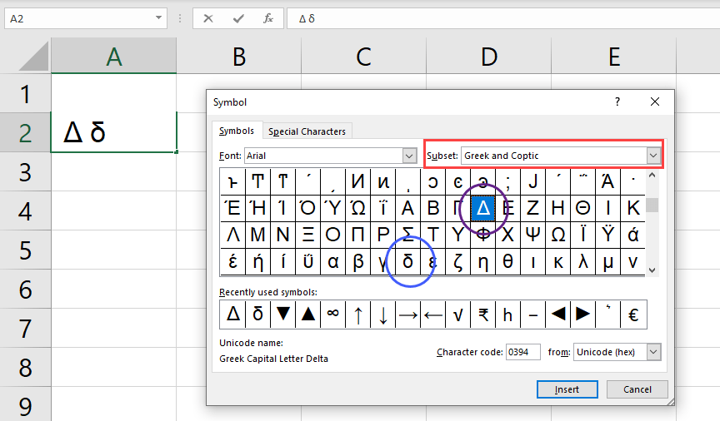Viewport: 720px width, 421px height.
Task: Pick the right-pointing triangle ▶ recent symbol
Action: (x=582, y=315)
